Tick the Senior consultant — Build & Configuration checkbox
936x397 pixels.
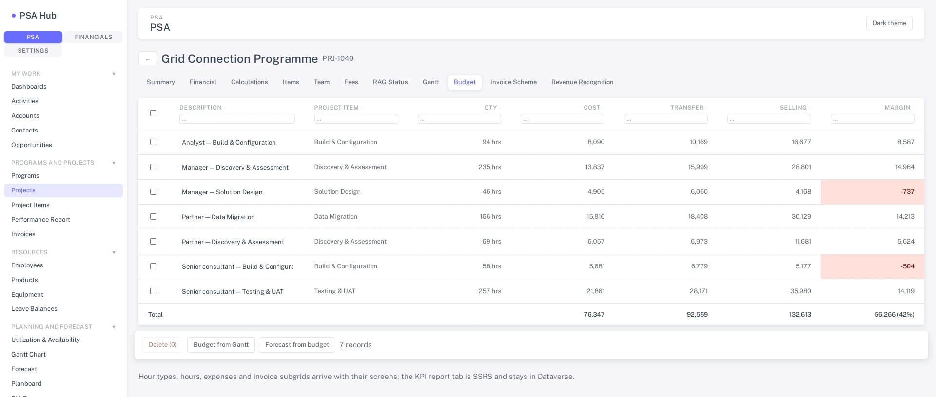(x=153, y=266)
